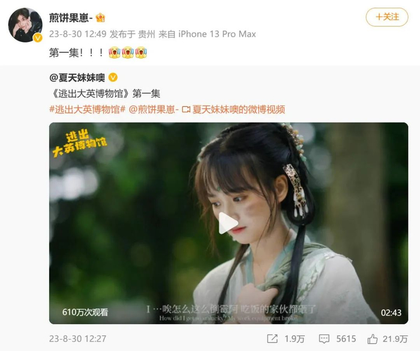Open 煎饼果崽 profile avatar
This screenshot has width=420, height=351.
pos(25,25)
